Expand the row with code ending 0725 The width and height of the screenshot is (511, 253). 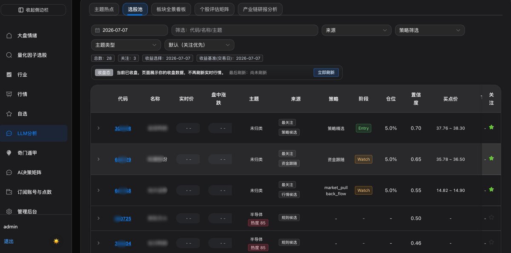pyautogui.click(x=98, y=218)
